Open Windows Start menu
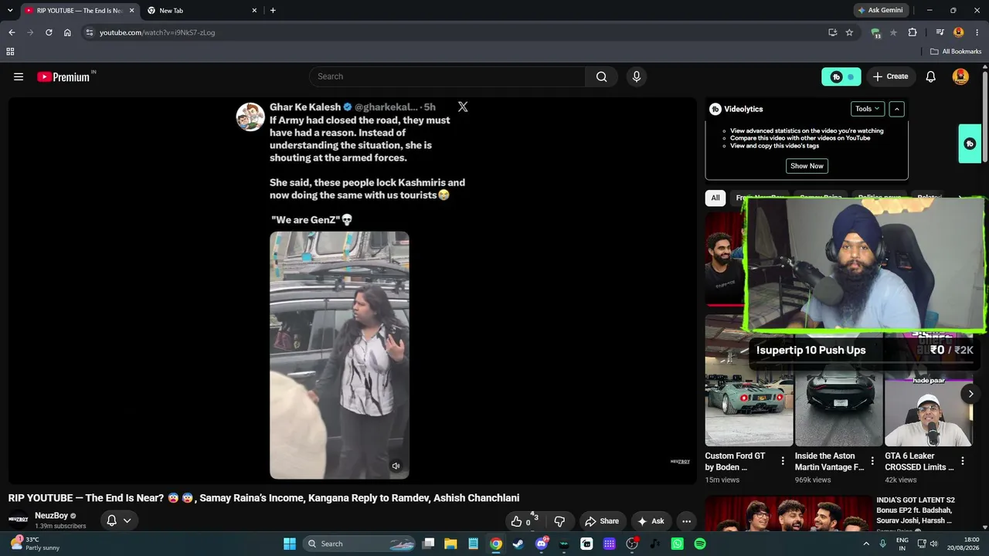Viewport: 989px width, 556px height. [x=290, y=544]
